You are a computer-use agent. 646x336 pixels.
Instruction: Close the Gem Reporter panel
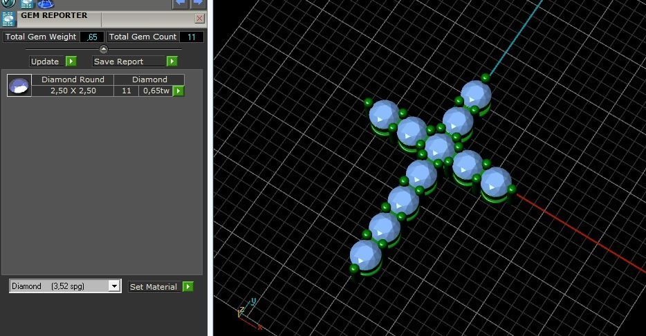coord(199,19)
